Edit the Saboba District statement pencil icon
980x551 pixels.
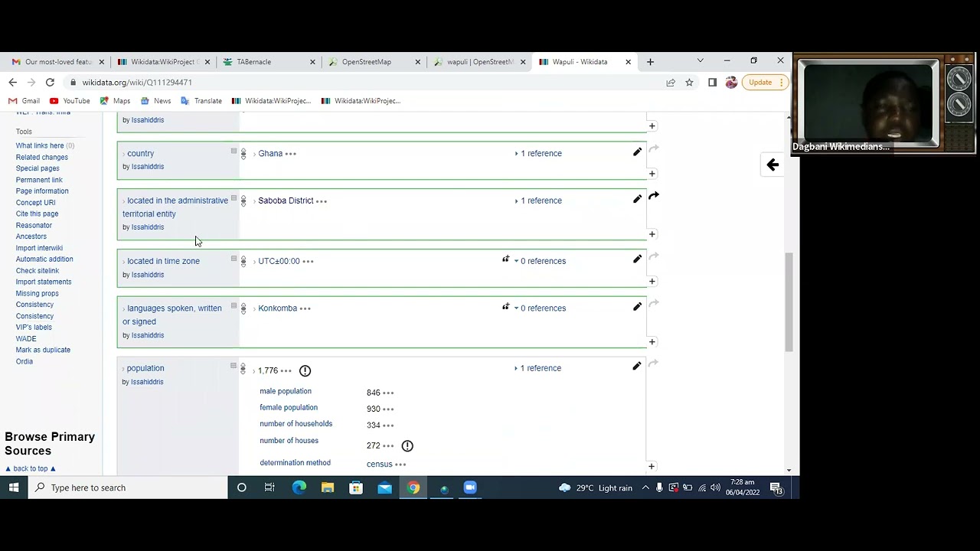coord(637,199)
